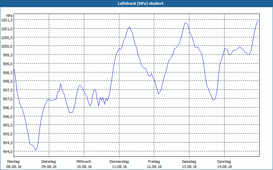Select the Montag day label
Image resolution: width=273 pixels, height=170 pixels.
pyautogui.click(x=13, y=162)
